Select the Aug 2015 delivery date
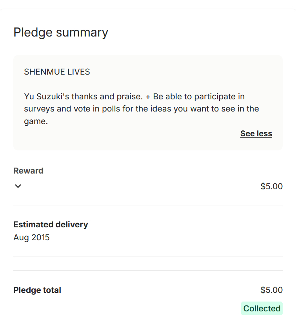296x320 pixels. coord(31,238)
